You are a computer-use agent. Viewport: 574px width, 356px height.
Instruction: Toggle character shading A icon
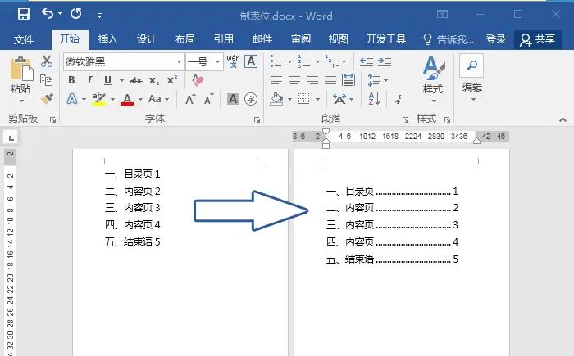(x=233, y=99)
